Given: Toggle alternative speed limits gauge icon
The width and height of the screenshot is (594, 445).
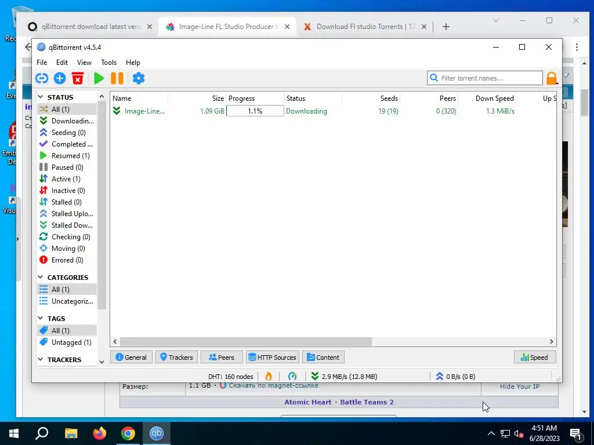Looking at the screenshot, I should tap(292, 376).
